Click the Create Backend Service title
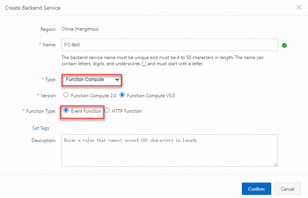 tap(33, 8)
